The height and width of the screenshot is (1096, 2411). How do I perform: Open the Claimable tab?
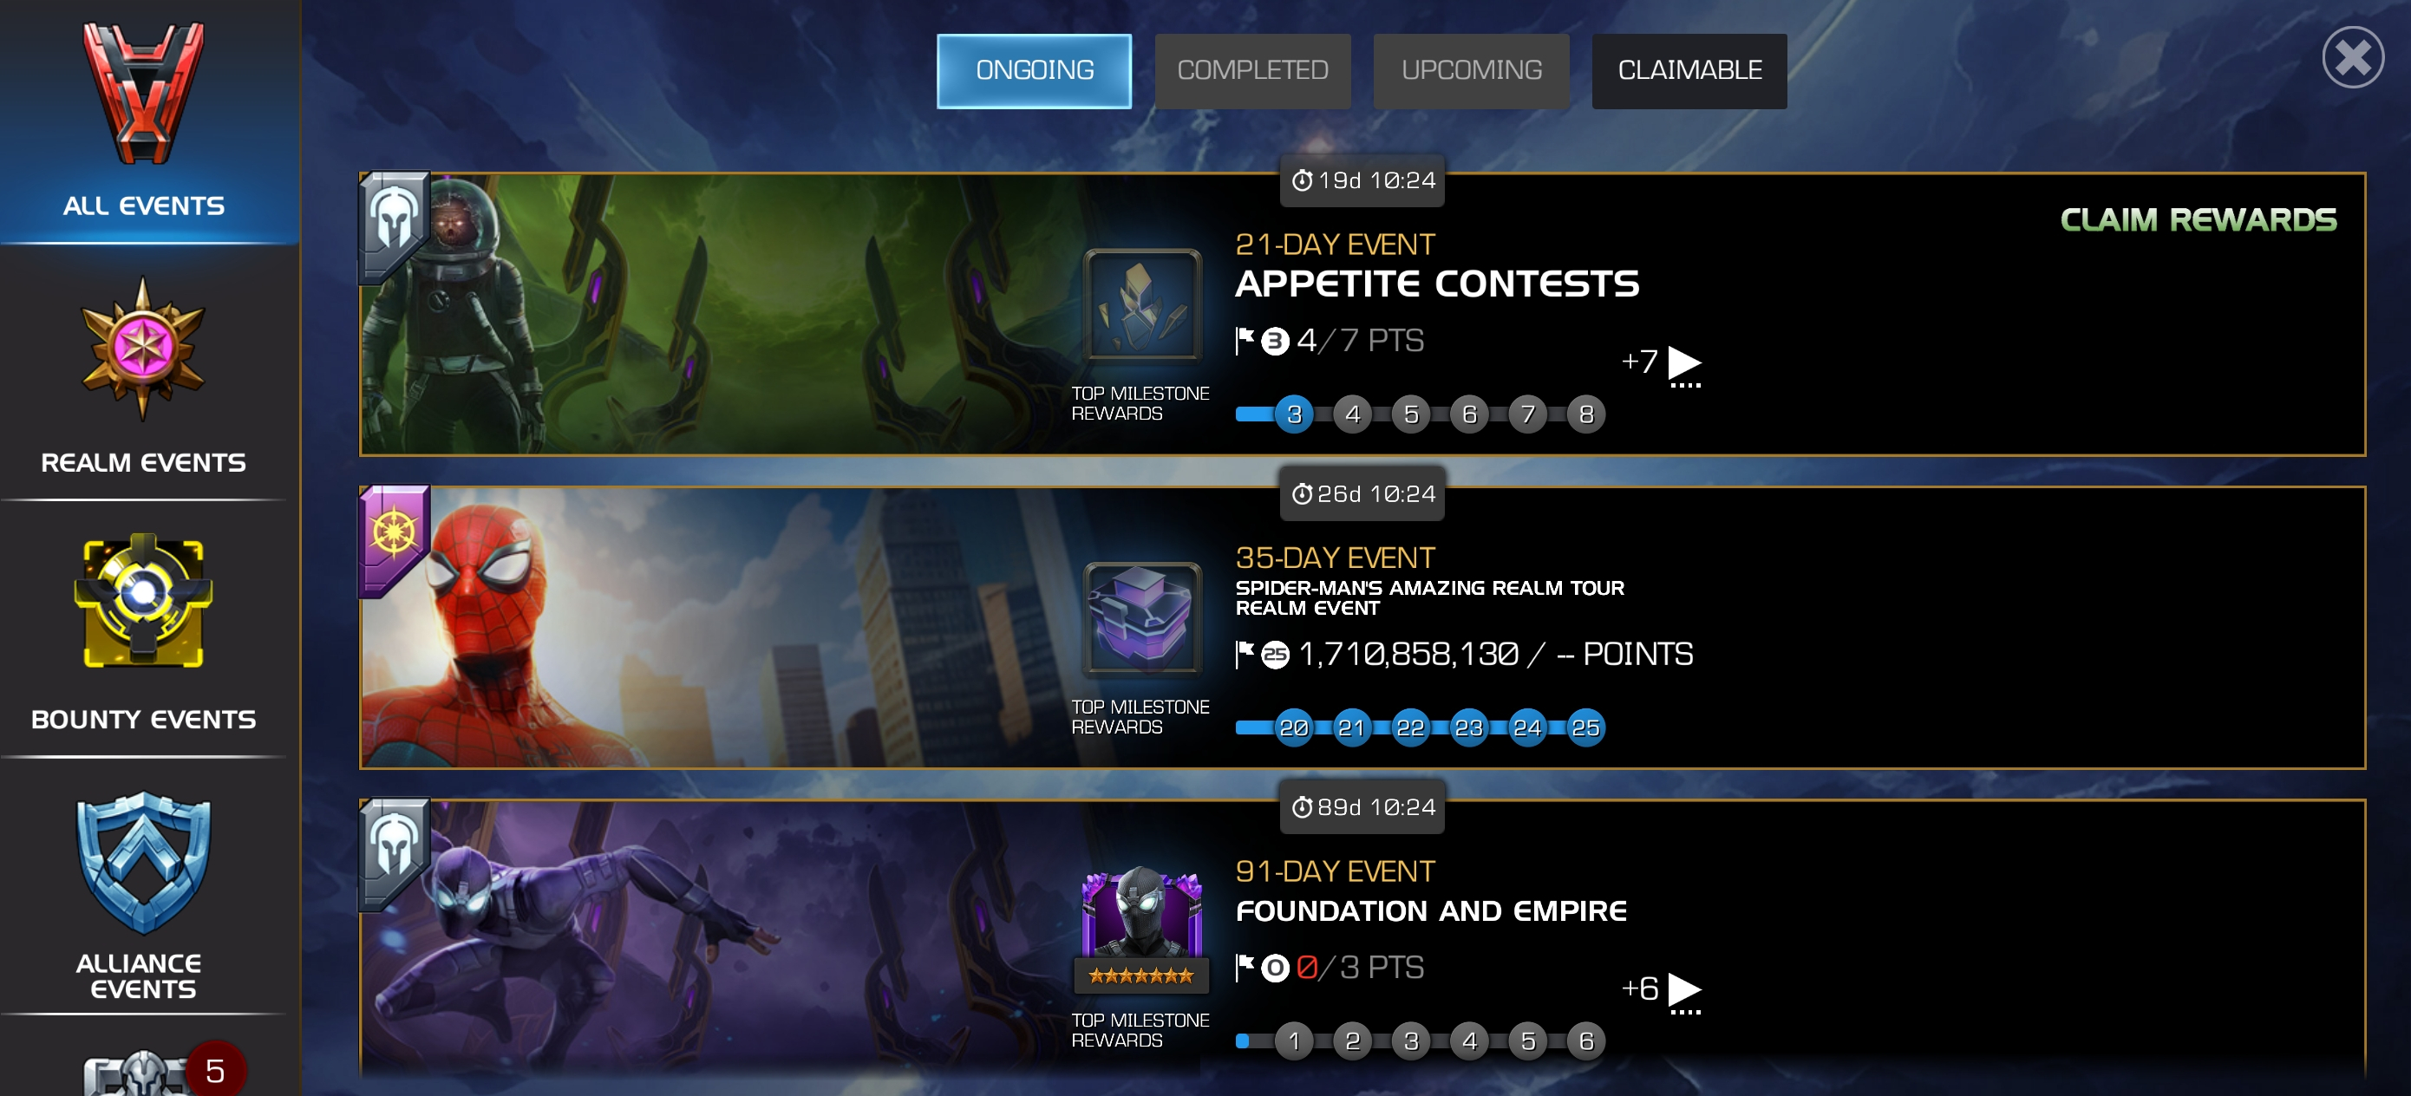click(1689, 71)
